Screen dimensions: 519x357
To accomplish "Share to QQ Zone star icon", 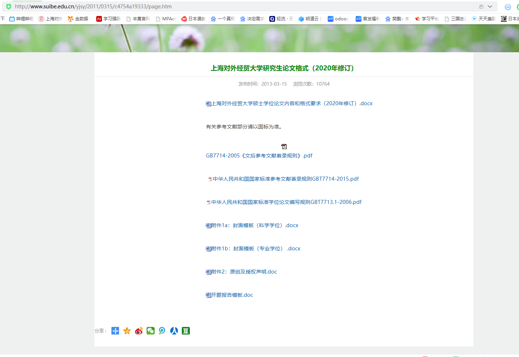I will coord(127,331).
